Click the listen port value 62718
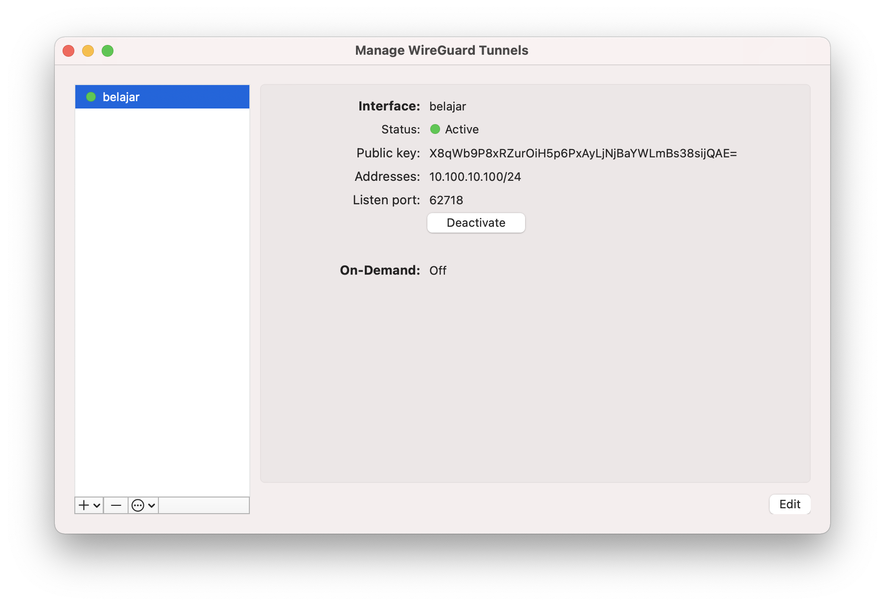This screenshot has height=606, width=885. pyautogui.click(x=446, y=200)
